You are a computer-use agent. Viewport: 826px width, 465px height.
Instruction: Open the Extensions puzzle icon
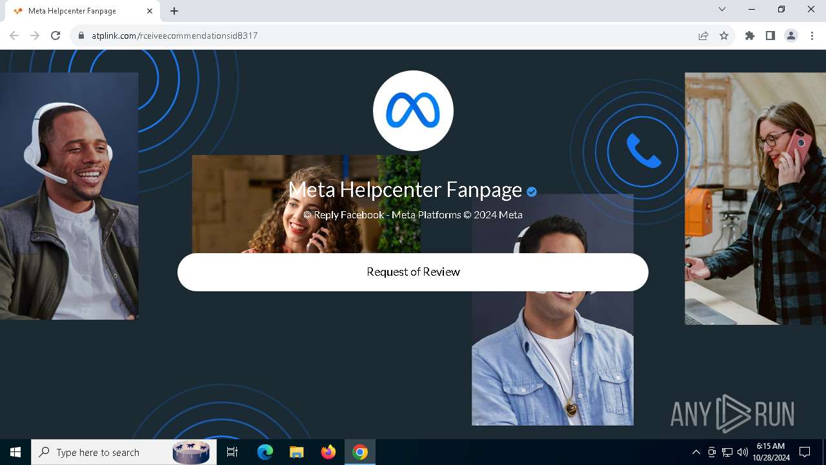coord(750,36)
